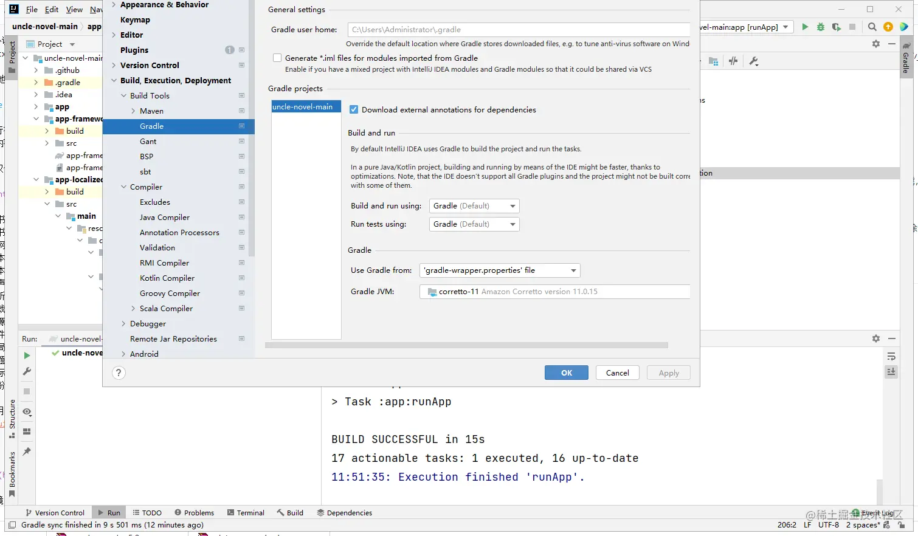Toggle Gradle offline mode icon

(733, 61)
